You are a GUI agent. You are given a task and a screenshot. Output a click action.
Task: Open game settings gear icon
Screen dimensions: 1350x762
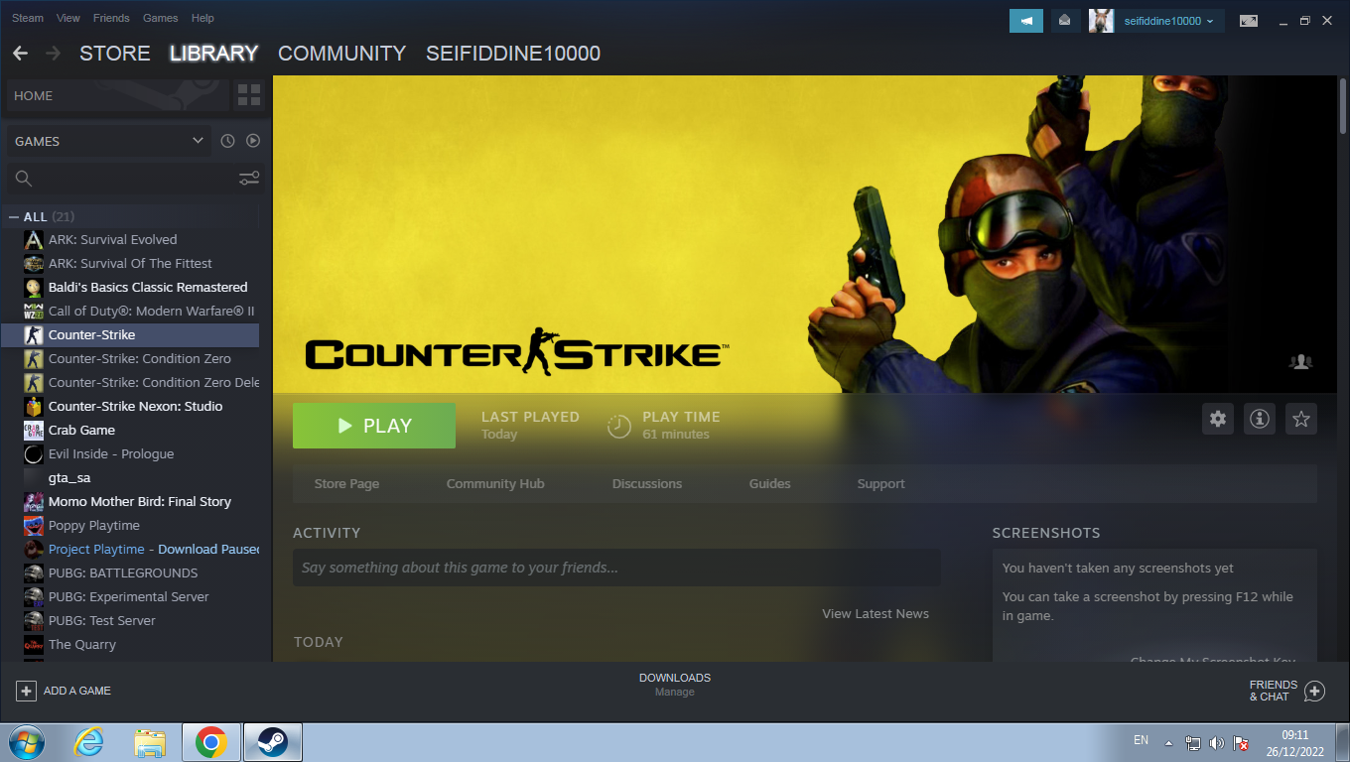[x=1218, y=419]
